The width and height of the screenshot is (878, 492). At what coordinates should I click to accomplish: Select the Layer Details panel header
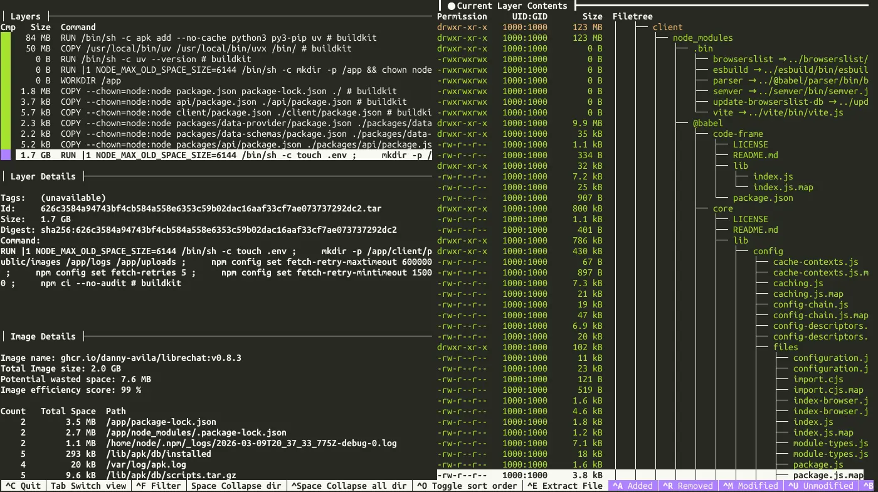pos(43,176)
